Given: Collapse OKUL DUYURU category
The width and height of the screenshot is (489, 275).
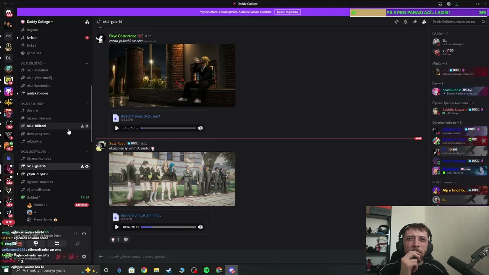Looking at the screenshot, I should [32, 104].
